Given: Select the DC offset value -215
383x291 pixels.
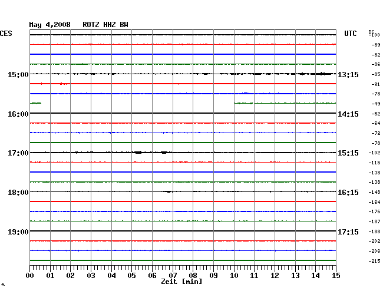Looking at the screenshot, I should point(374,261).
